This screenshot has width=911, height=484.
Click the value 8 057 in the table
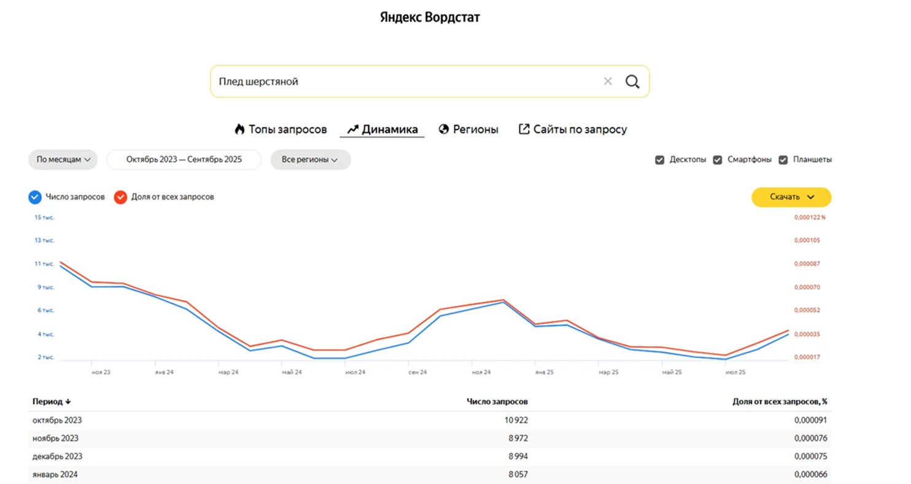point(517,475)
